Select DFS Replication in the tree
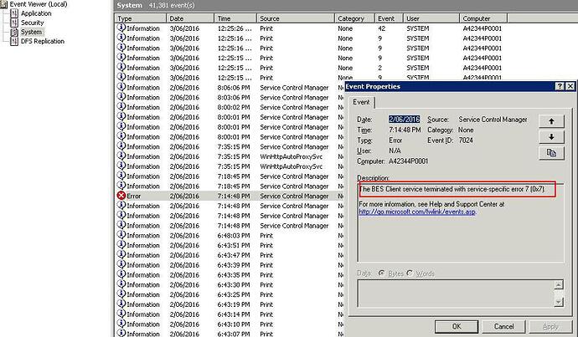This screenshot has width=578, height=337. click(43, 41)
